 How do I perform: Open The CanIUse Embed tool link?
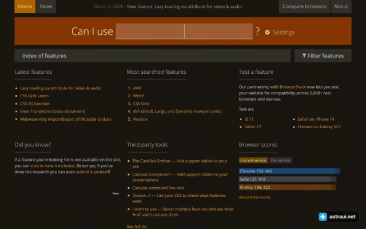coord(180,164)
